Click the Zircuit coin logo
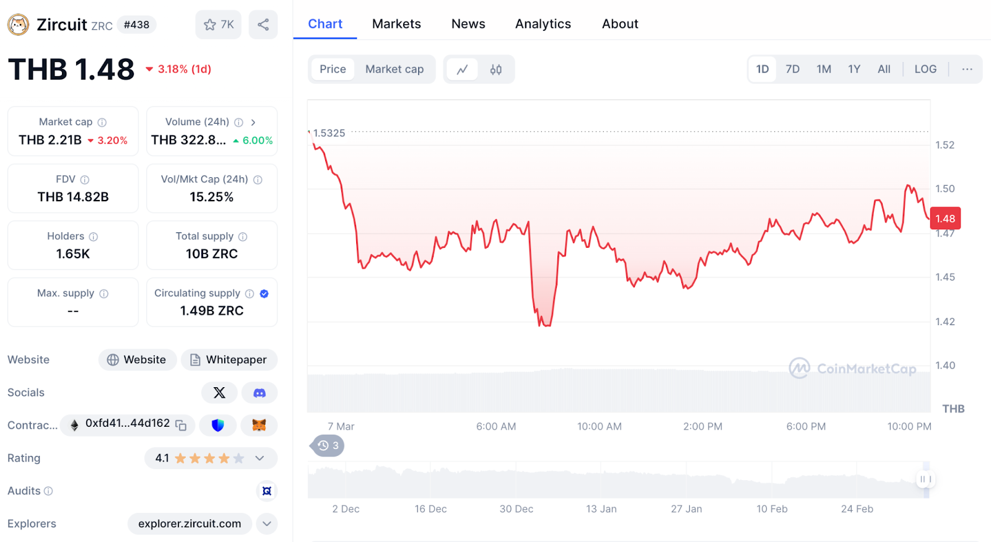The image size is (991, 542). [18, 25]
